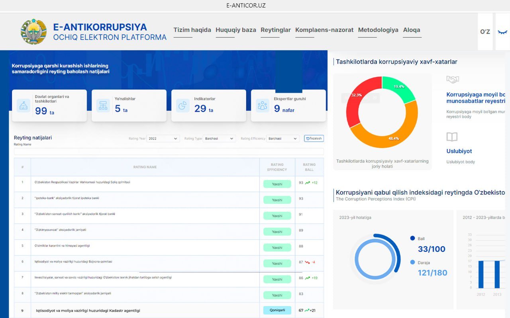Click the pie chart icon in Indikatorlar card
This screenshot has height=318, width=510.
[x=183, y=105]
